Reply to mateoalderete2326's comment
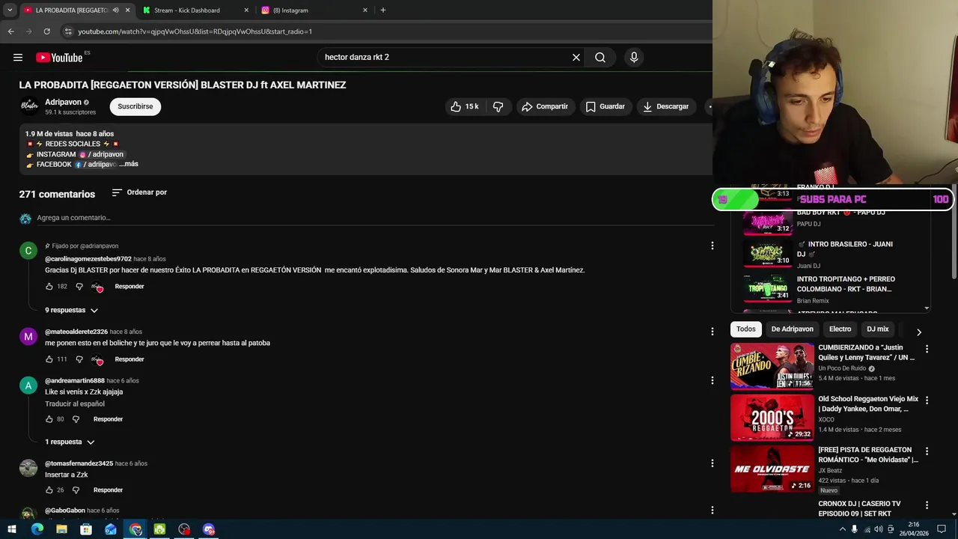 129,359
